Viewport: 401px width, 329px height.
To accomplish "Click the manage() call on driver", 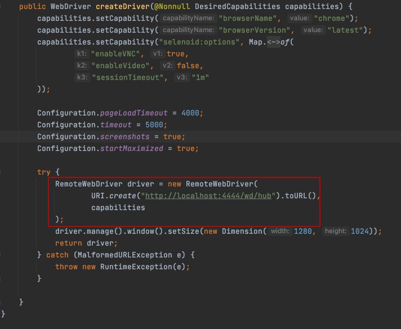I will tap(105, 232).
